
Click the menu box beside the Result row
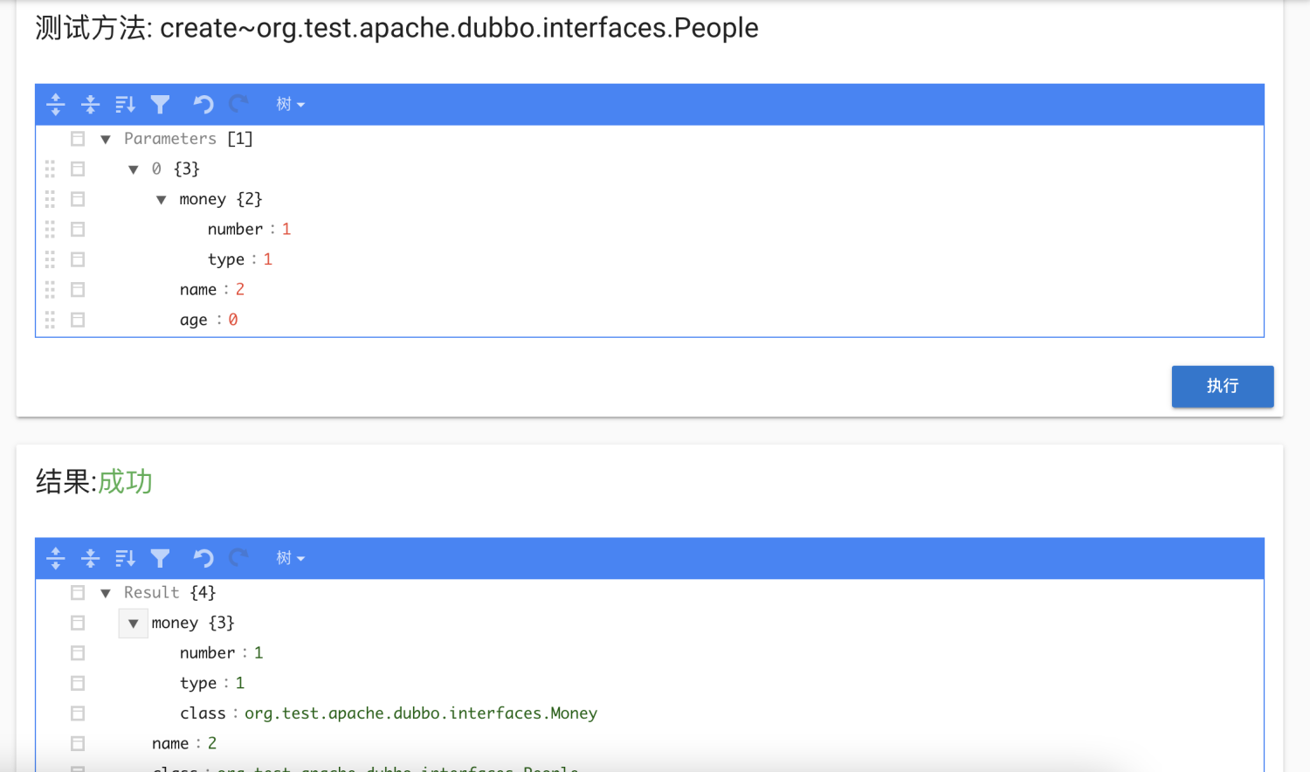78,593
